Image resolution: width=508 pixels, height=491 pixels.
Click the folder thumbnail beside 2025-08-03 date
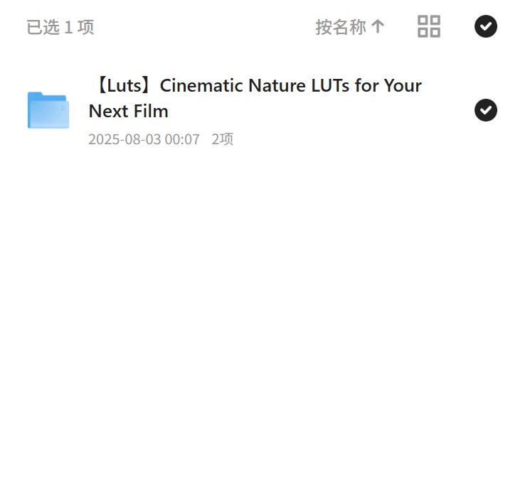(x=48, y=110)
